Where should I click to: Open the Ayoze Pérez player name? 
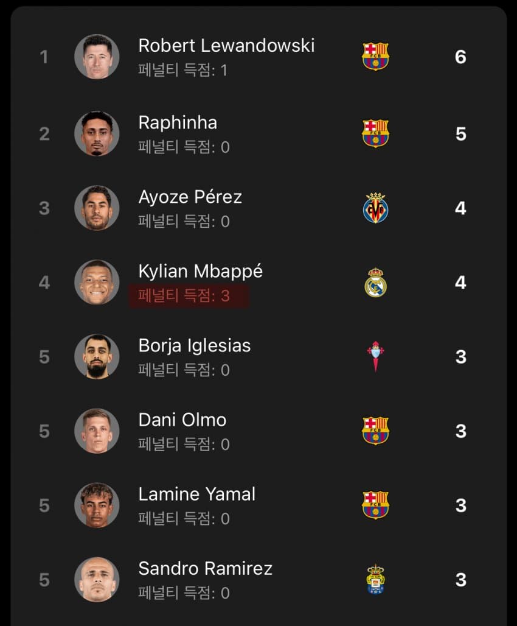pyautogui.click(x=190, y=197)
